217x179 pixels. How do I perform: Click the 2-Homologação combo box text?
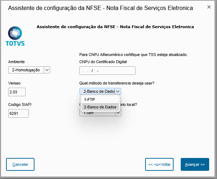[x=26, y=70]
